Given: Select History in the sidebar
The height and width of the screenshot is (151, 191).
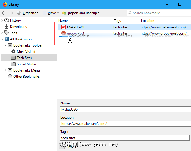Looking at the screenshot, I should [15, 20].
